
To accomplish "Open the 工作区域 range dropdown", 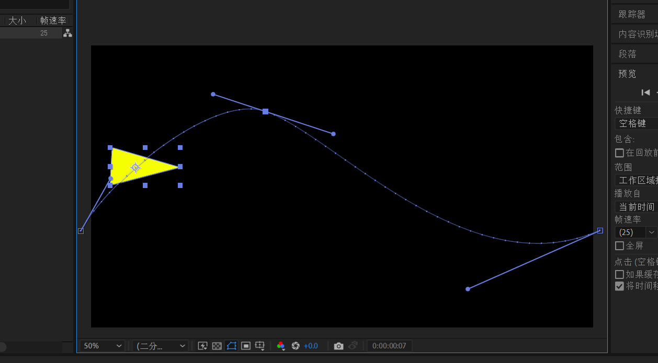I will [636, 180].
